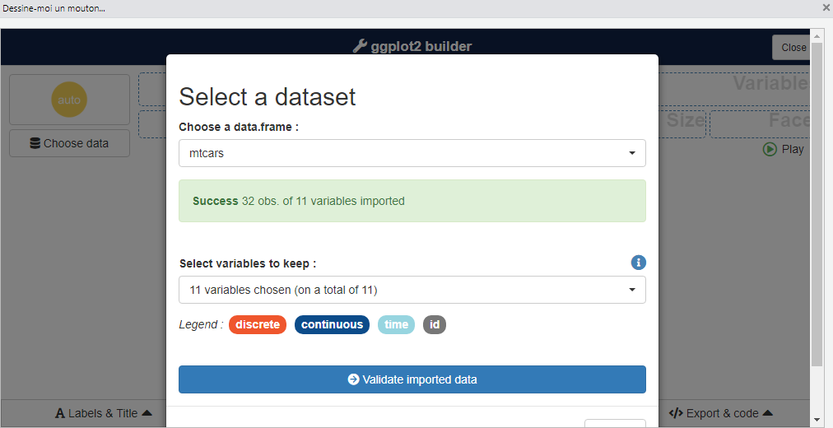
Task: Click the scrollbar down arrow
Action: pos(817,420)
